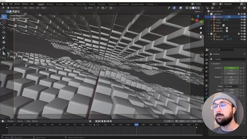247x139 pixels.
Task: Click the viewport pan hand icon
Action: pos(201,32)
